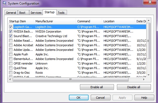
Task: Enable the Adobe Acrobat startup checkbox
Action: [x=11, y=45]
